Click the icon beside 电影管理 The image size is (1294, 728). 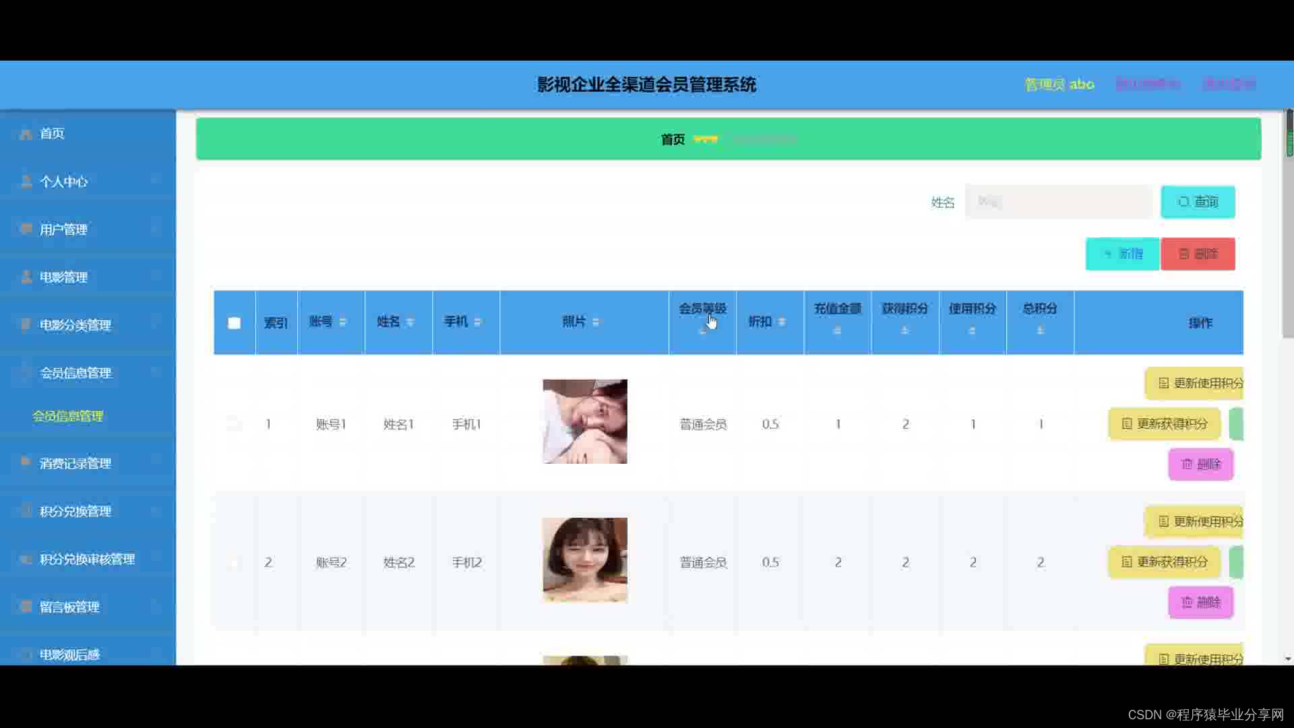26,277
